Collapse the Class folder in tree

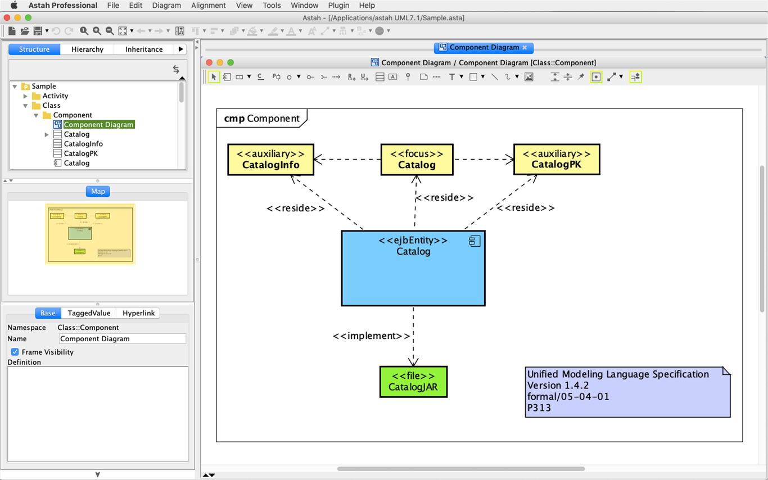(x=25, y=106)
